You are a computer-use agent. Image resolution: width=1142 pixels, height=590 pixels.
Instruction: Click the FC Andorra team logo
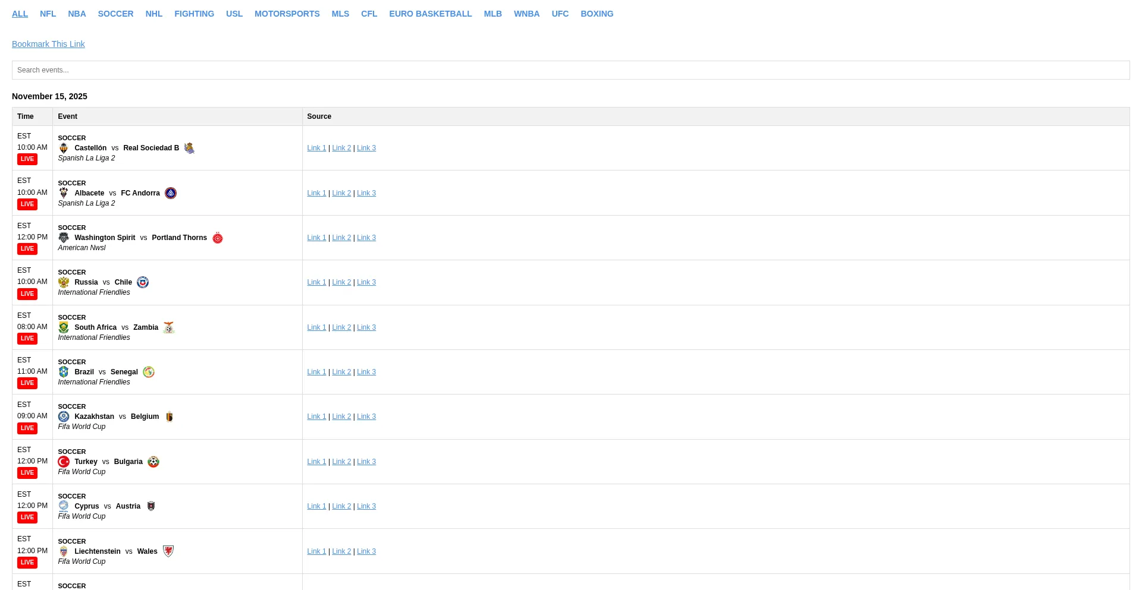(x=171, y=193)
